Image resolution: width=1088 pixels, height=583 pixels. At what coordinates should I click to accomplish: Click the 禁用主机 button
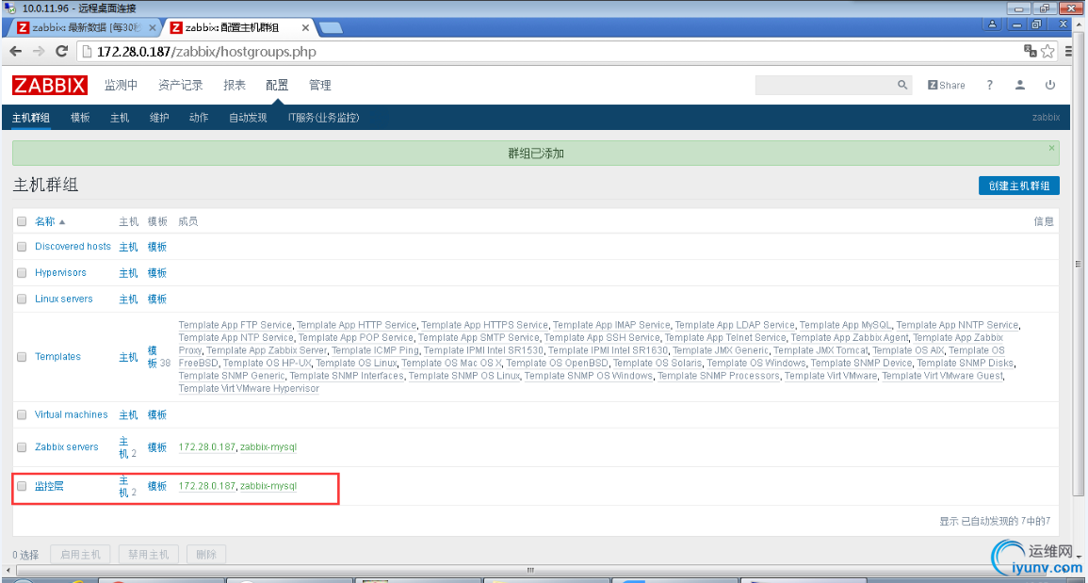(149, 555)
